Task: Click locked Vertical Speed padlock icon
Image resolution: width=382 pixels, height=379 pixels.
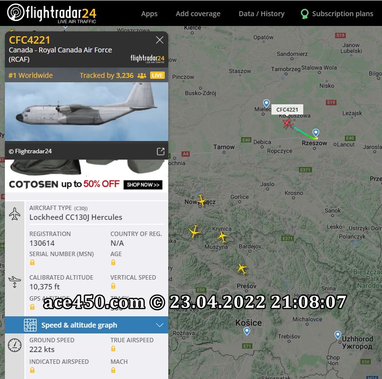Action: (113, 286)
